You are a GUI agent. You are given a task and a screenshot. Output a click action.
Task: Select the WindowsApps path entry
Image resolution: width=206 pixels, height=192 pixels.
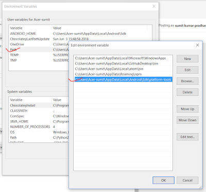pyautogui.click(x=123, y=58)
